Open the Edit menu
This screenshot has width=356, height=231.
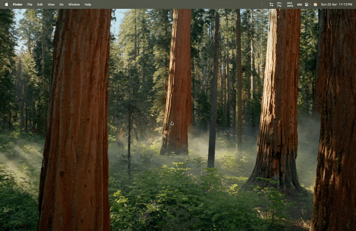tap(40, 4)
